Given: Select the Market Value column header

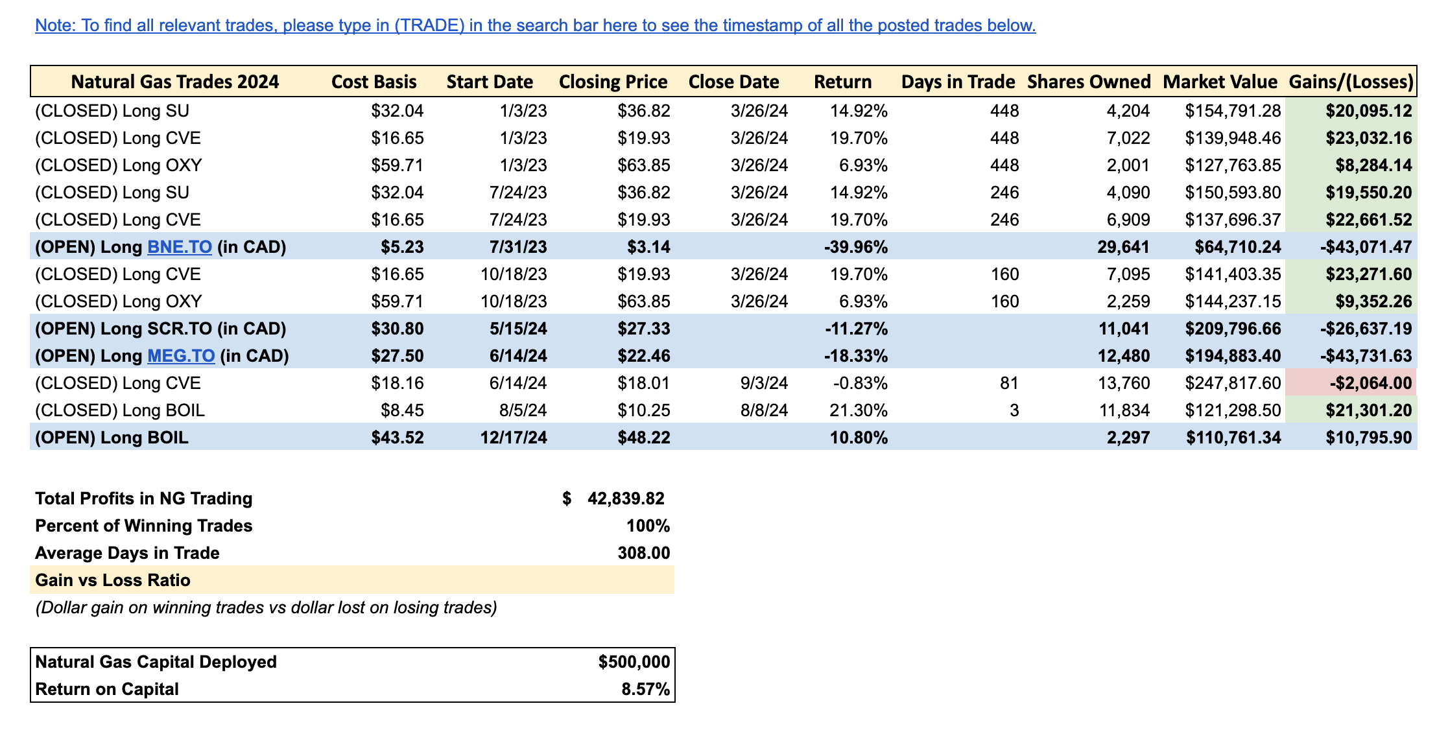Looking at the screenshot, I should pyautogui.click(x=1220, y=82).
